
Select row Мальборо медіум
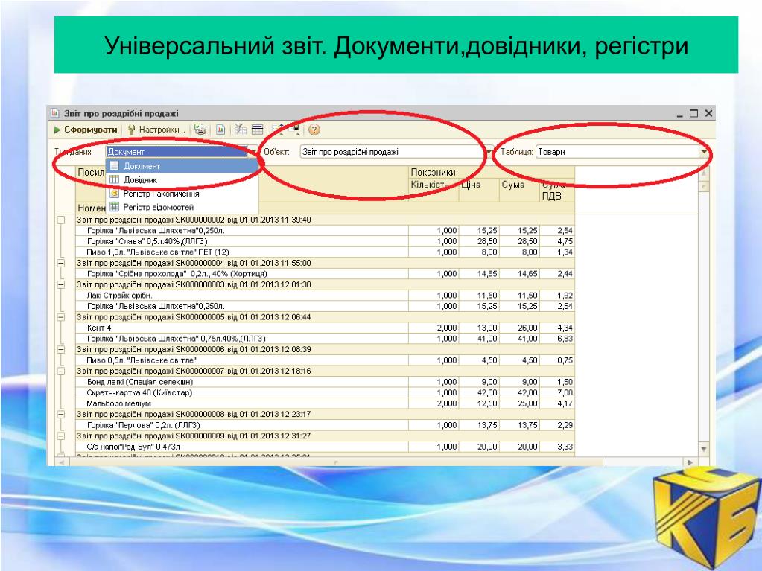coord(325,403)
